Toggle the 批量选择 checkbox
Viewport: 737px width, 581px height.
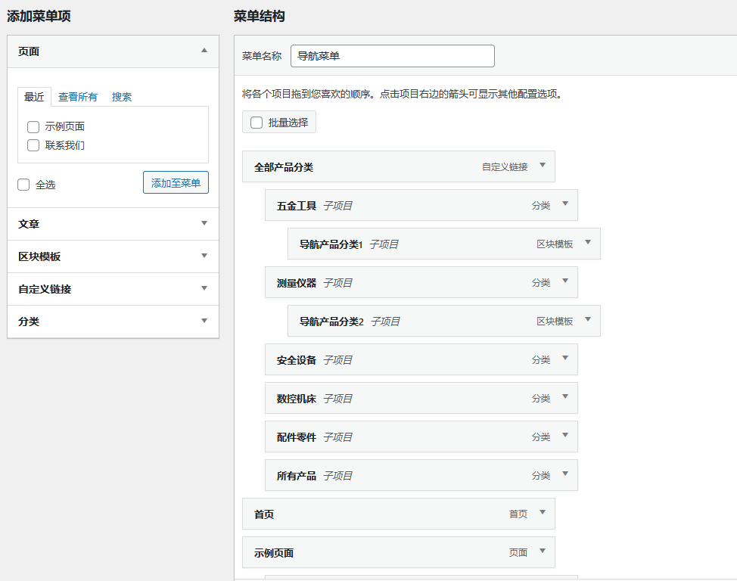click(x=257, y=122)
